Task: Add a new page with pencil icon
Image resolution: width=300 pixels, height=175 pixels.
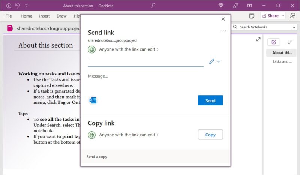Action: (274, 42)
